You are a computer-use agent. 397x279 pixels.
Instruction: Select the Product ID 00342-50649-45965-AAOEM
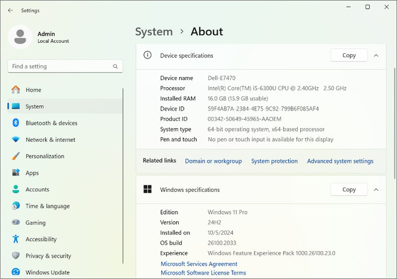click(244, 119)
